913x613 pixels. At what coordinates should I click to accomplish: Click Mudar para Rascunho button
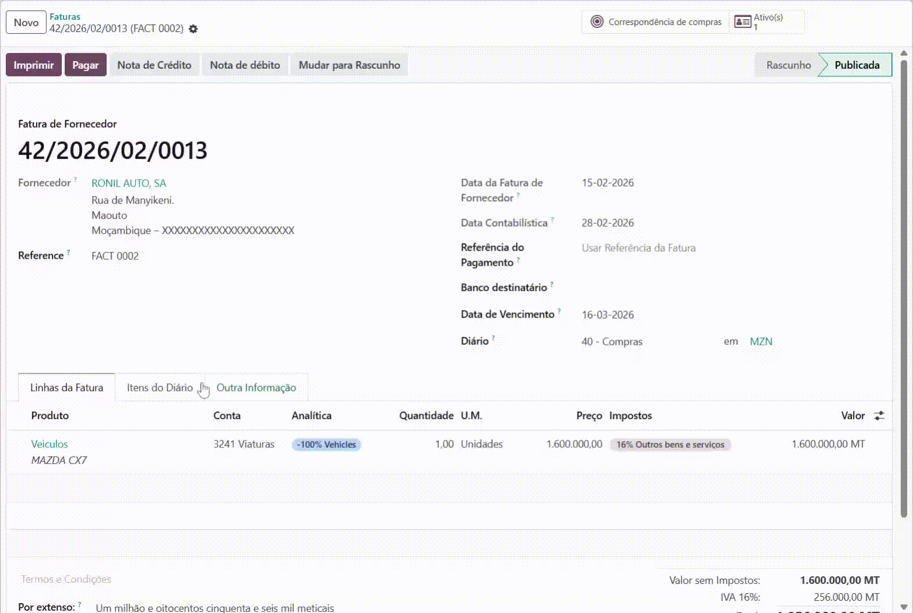pyautogui.click(x=349, y=65)
